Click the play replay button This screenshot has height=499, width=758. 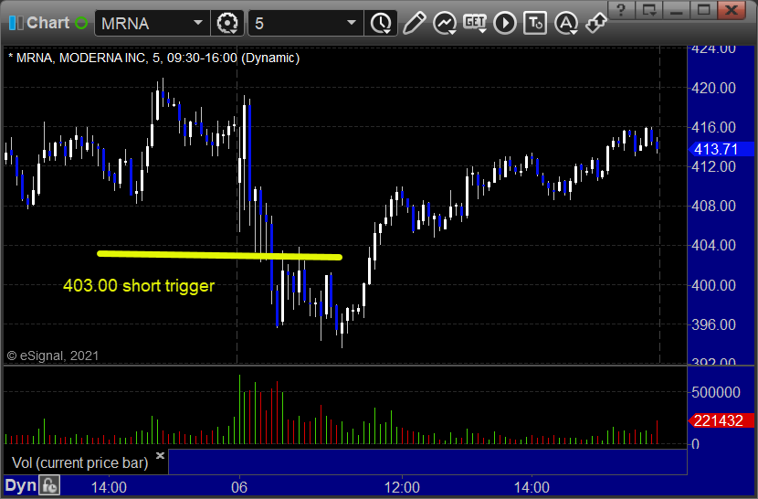pos(505,23)
